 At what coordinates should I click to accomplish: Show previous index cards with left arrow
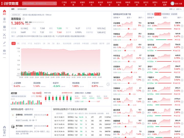click(x=12, y=84)
